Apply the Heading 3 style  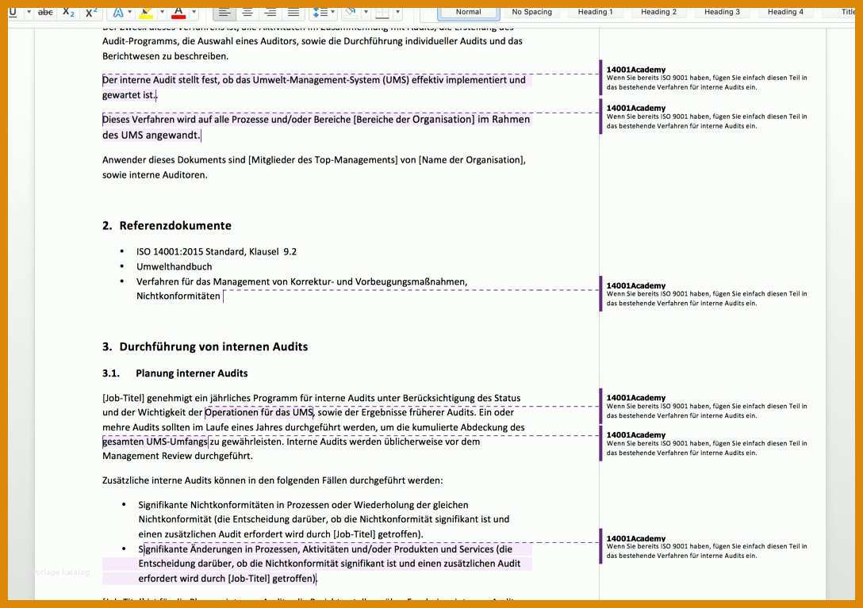722,12
